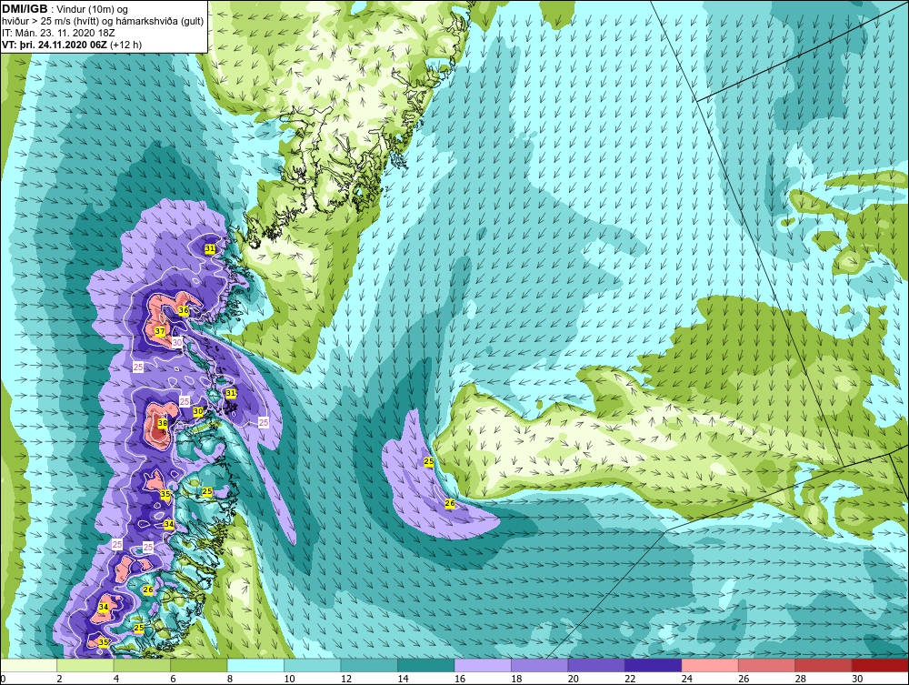
Task: Pick the 12–14 m/s teal legend swatch
Action: 369,665
